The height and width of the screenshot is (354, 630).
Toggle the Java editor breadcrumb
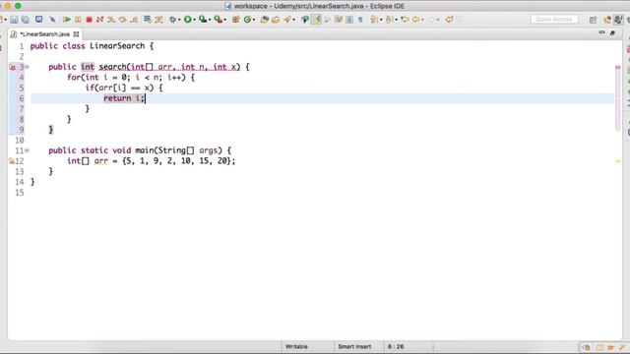[x=305, y=20]
